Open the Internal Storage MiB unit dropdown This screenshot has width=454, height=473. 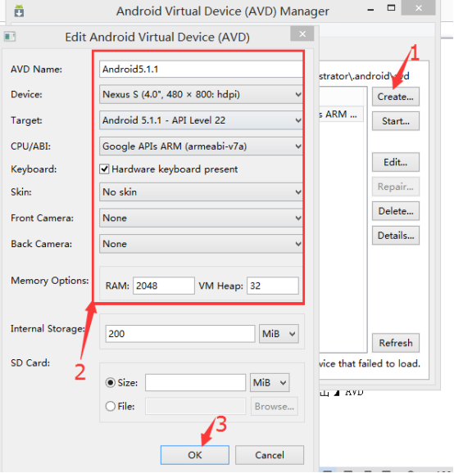click(x=279, y=334)
